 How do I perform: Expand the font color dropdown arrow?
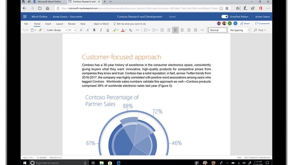pyautogui.click(x=126, y=30)
